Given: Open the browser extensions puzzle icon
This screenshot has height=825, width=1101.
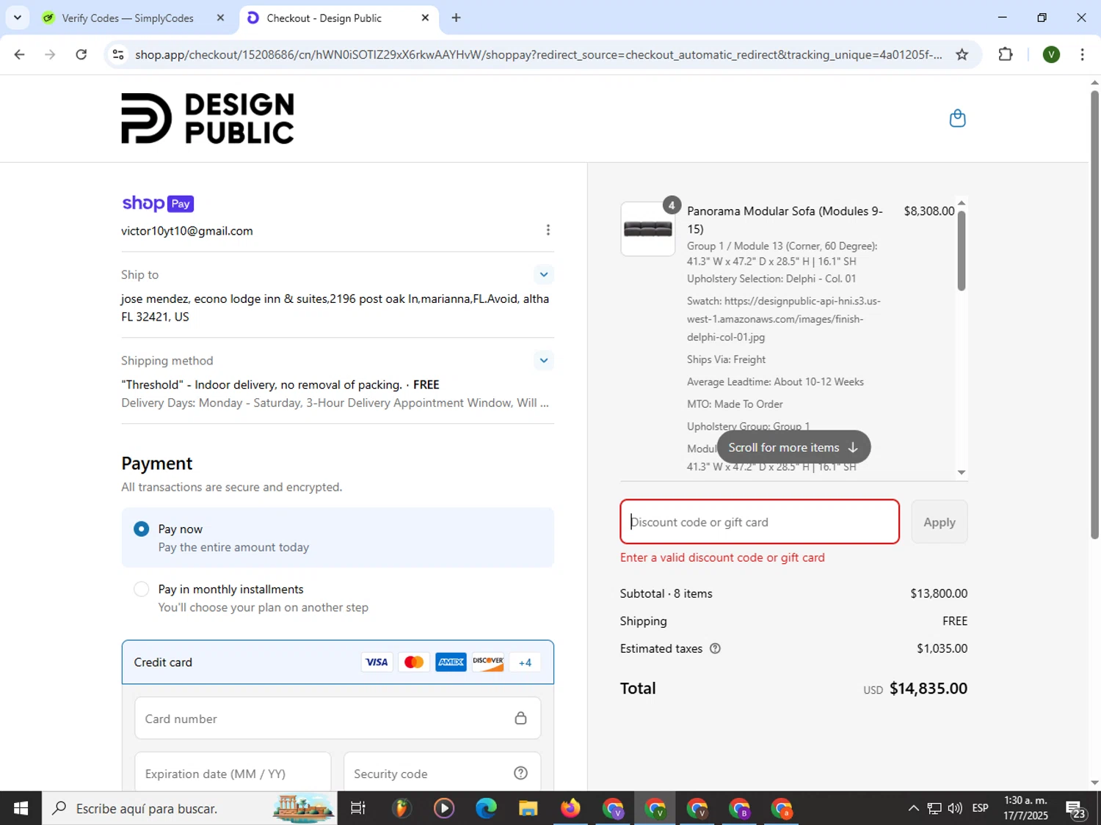Looking at the screenshot, I should [x=1006, y=54].
